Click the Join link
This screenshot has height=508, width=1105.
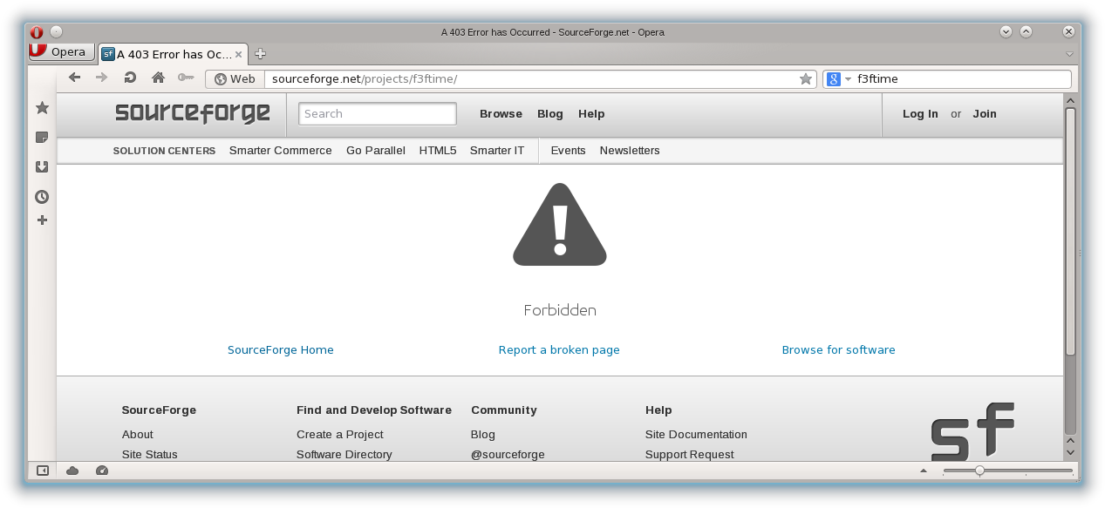pyautogui.click(x=985, y=114)
